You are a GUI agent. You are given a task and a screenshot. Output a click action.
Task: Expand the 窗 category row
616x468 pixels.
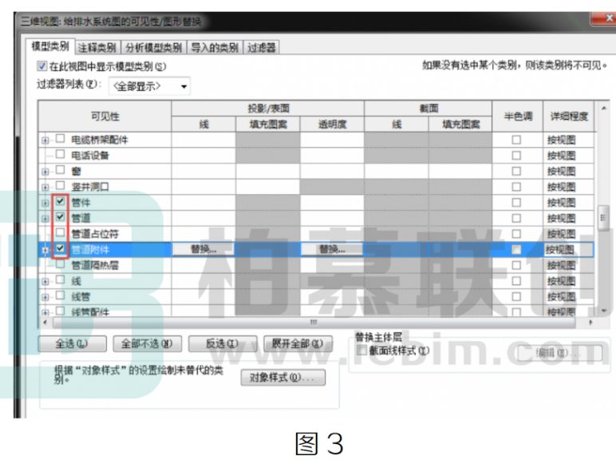[x=45, y=172]
